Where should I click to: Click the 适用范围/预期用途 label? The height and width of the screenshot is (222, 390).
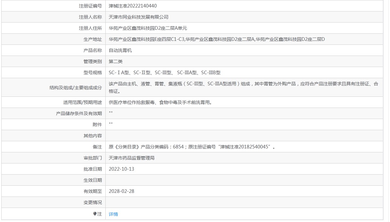point(82,102)
